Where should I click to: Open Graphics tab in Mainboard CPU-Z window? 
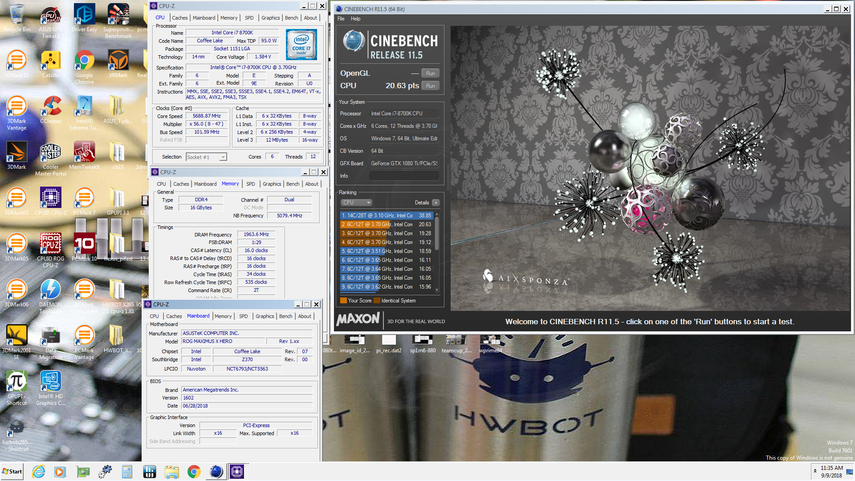[x=265, y=316]
